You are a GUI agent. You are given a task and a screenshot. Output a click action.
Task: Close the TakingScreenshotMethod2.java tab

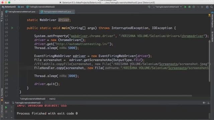pyautogui.click(x=73, y=12)
